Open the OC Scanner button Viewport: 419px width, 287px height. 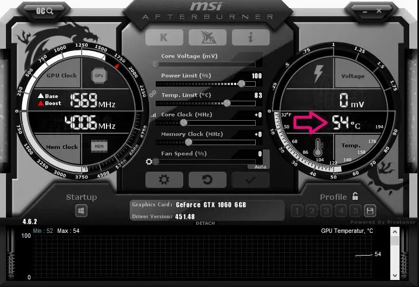click(45, 11)
